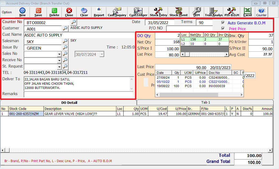This screenshot has height=169, width=279.
Task: Select the 27/08/24 row in Cust Price
Action: [x=200, y=78]
